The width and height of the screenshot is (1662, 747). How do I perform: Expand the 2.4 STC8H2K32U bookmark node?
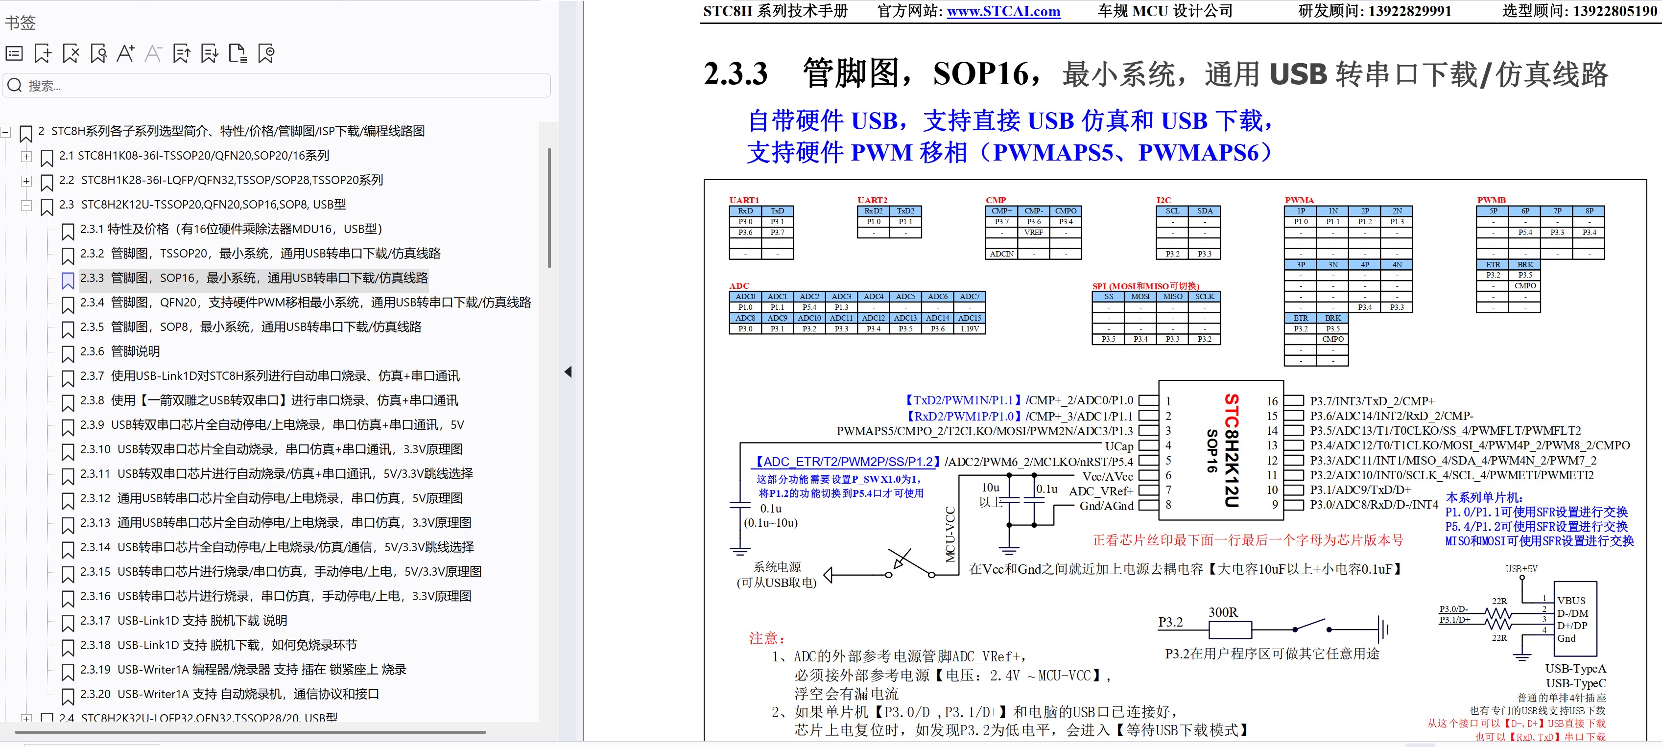click(x=26, y=718)
